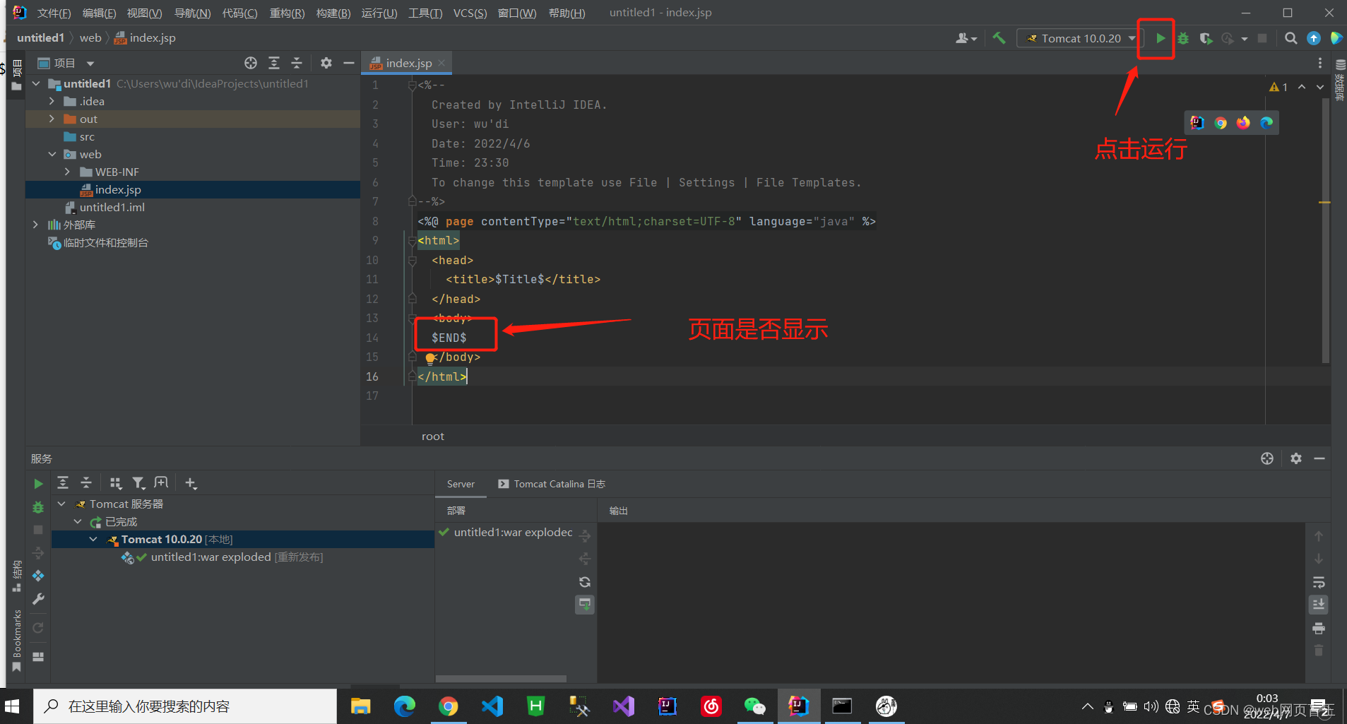Click Group By icon in Services toolbar

click(116, 483)
